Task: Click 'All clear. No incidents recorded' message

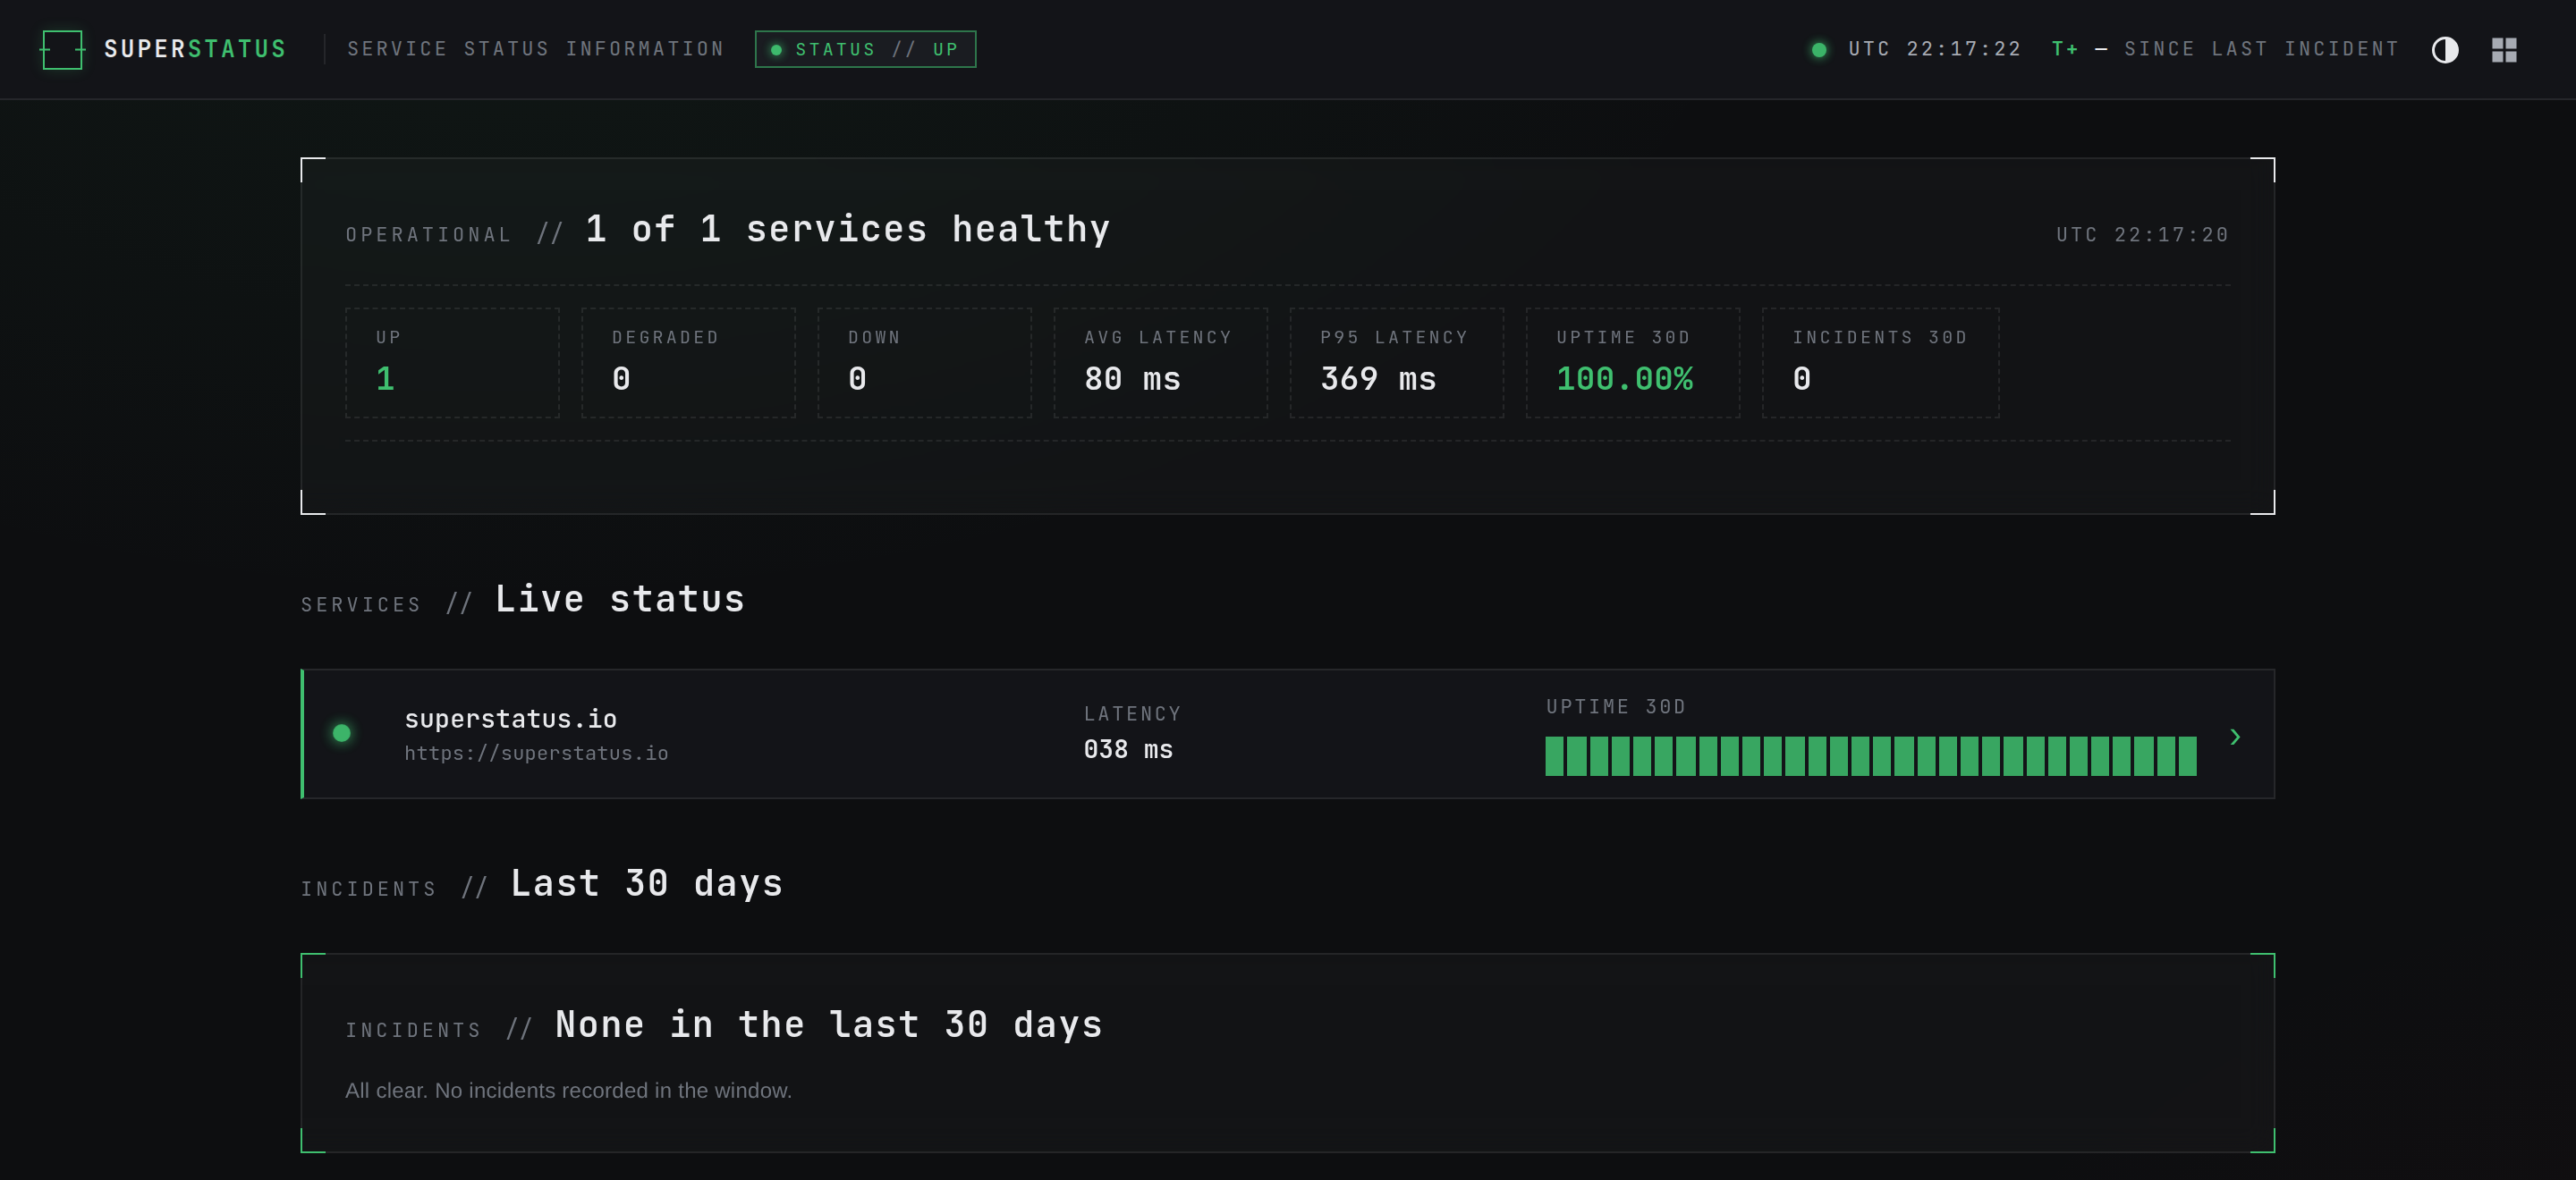Action: (x=568, y=1091)
